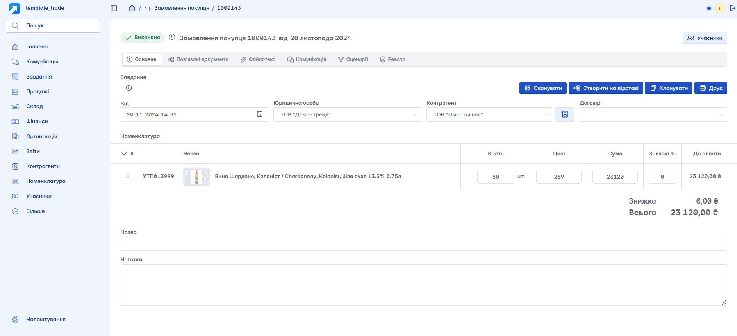This screenshot has width=737, height=336.
Task: Focus the Пошук search field
Action: (x=53, y=26)
